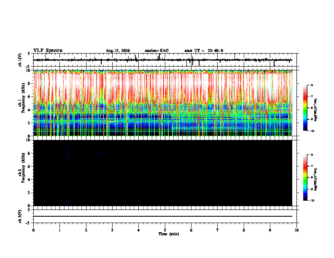Click the ch.1 waveform trace panel

(165, 60)
